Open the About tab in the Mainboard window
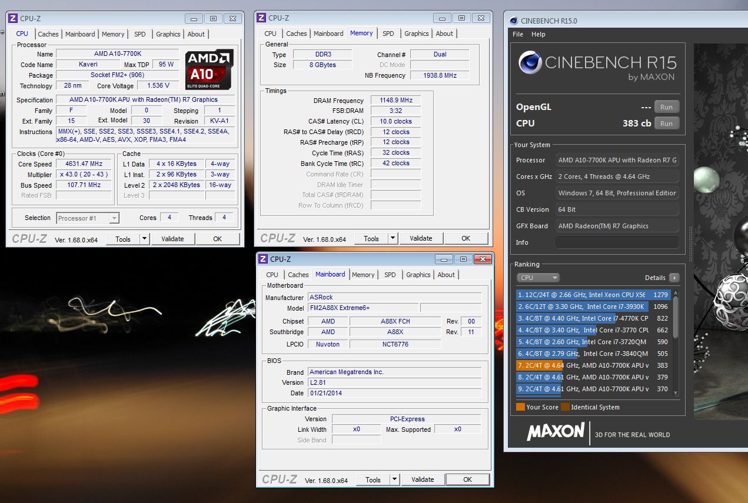This screenshot has height=503, width=748. (x=446, y=275)
